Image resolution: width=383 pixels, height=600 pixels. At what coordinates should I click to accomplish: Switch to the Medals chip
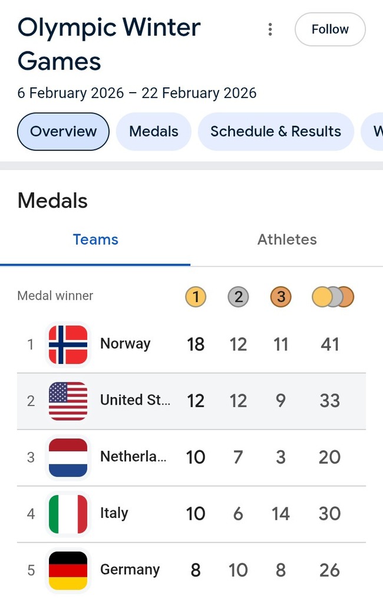pos(154,131)
